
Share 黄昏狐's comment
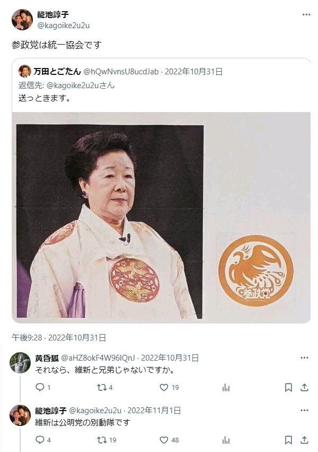pos(304,387)
